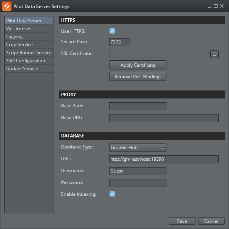Screen dimensions: 229x229
Task: Browse for SSL certificate using ellipsis button
Action: (214, 54)
